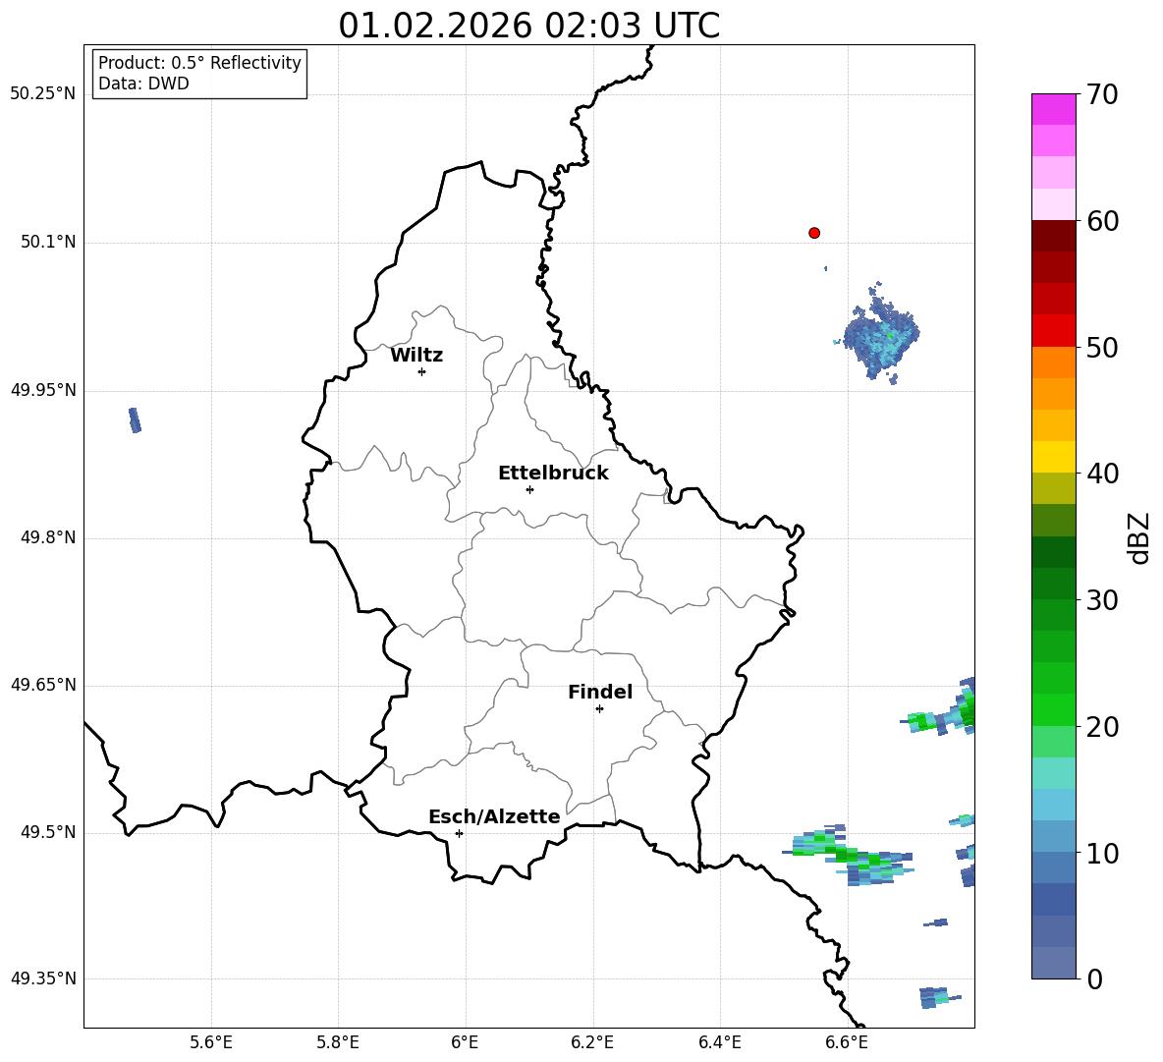
Task: Click the Esch/Alzette station cross marker
Action: [x=459, y=833]
